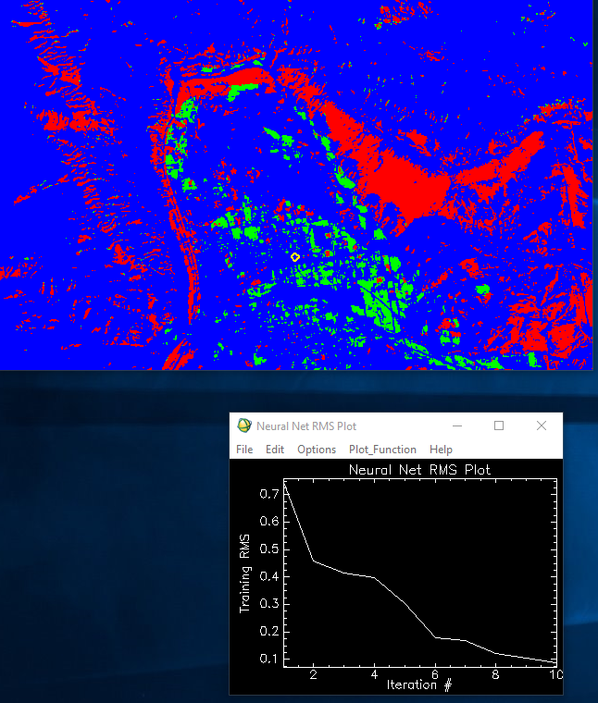
Task: Minimize the Neural Net RMS Plot window
Action: (457, 425)
